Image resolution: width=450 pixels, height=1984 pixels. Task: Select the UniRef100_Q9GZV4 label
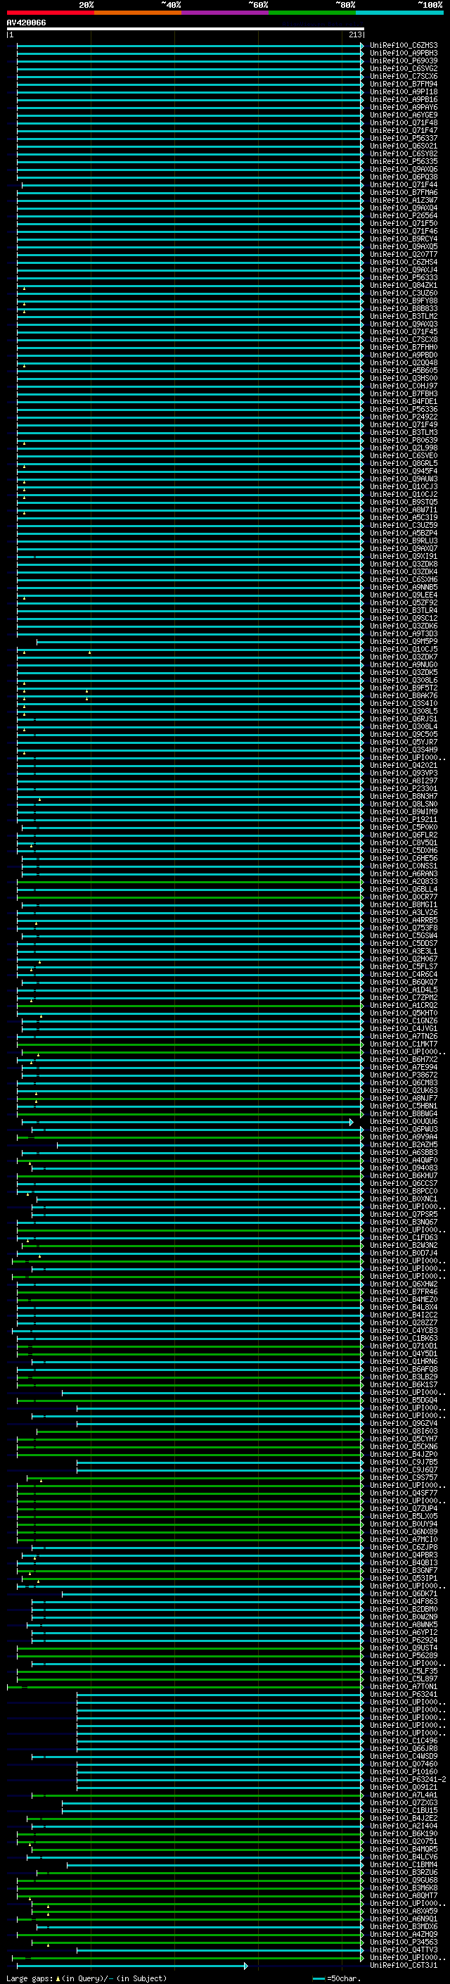click(404, 1423)
